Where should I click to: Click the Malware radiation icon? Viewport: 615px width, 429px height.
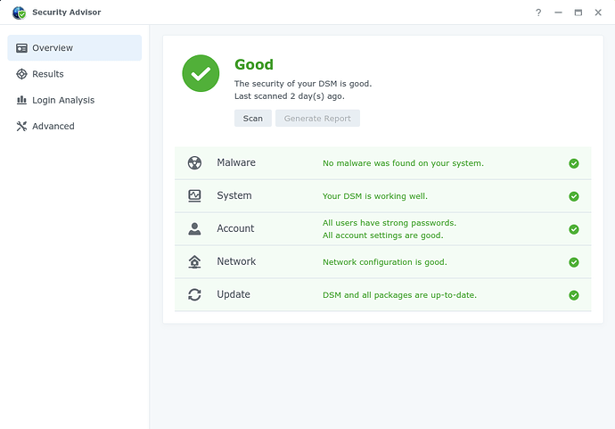[x=194, y=163]
